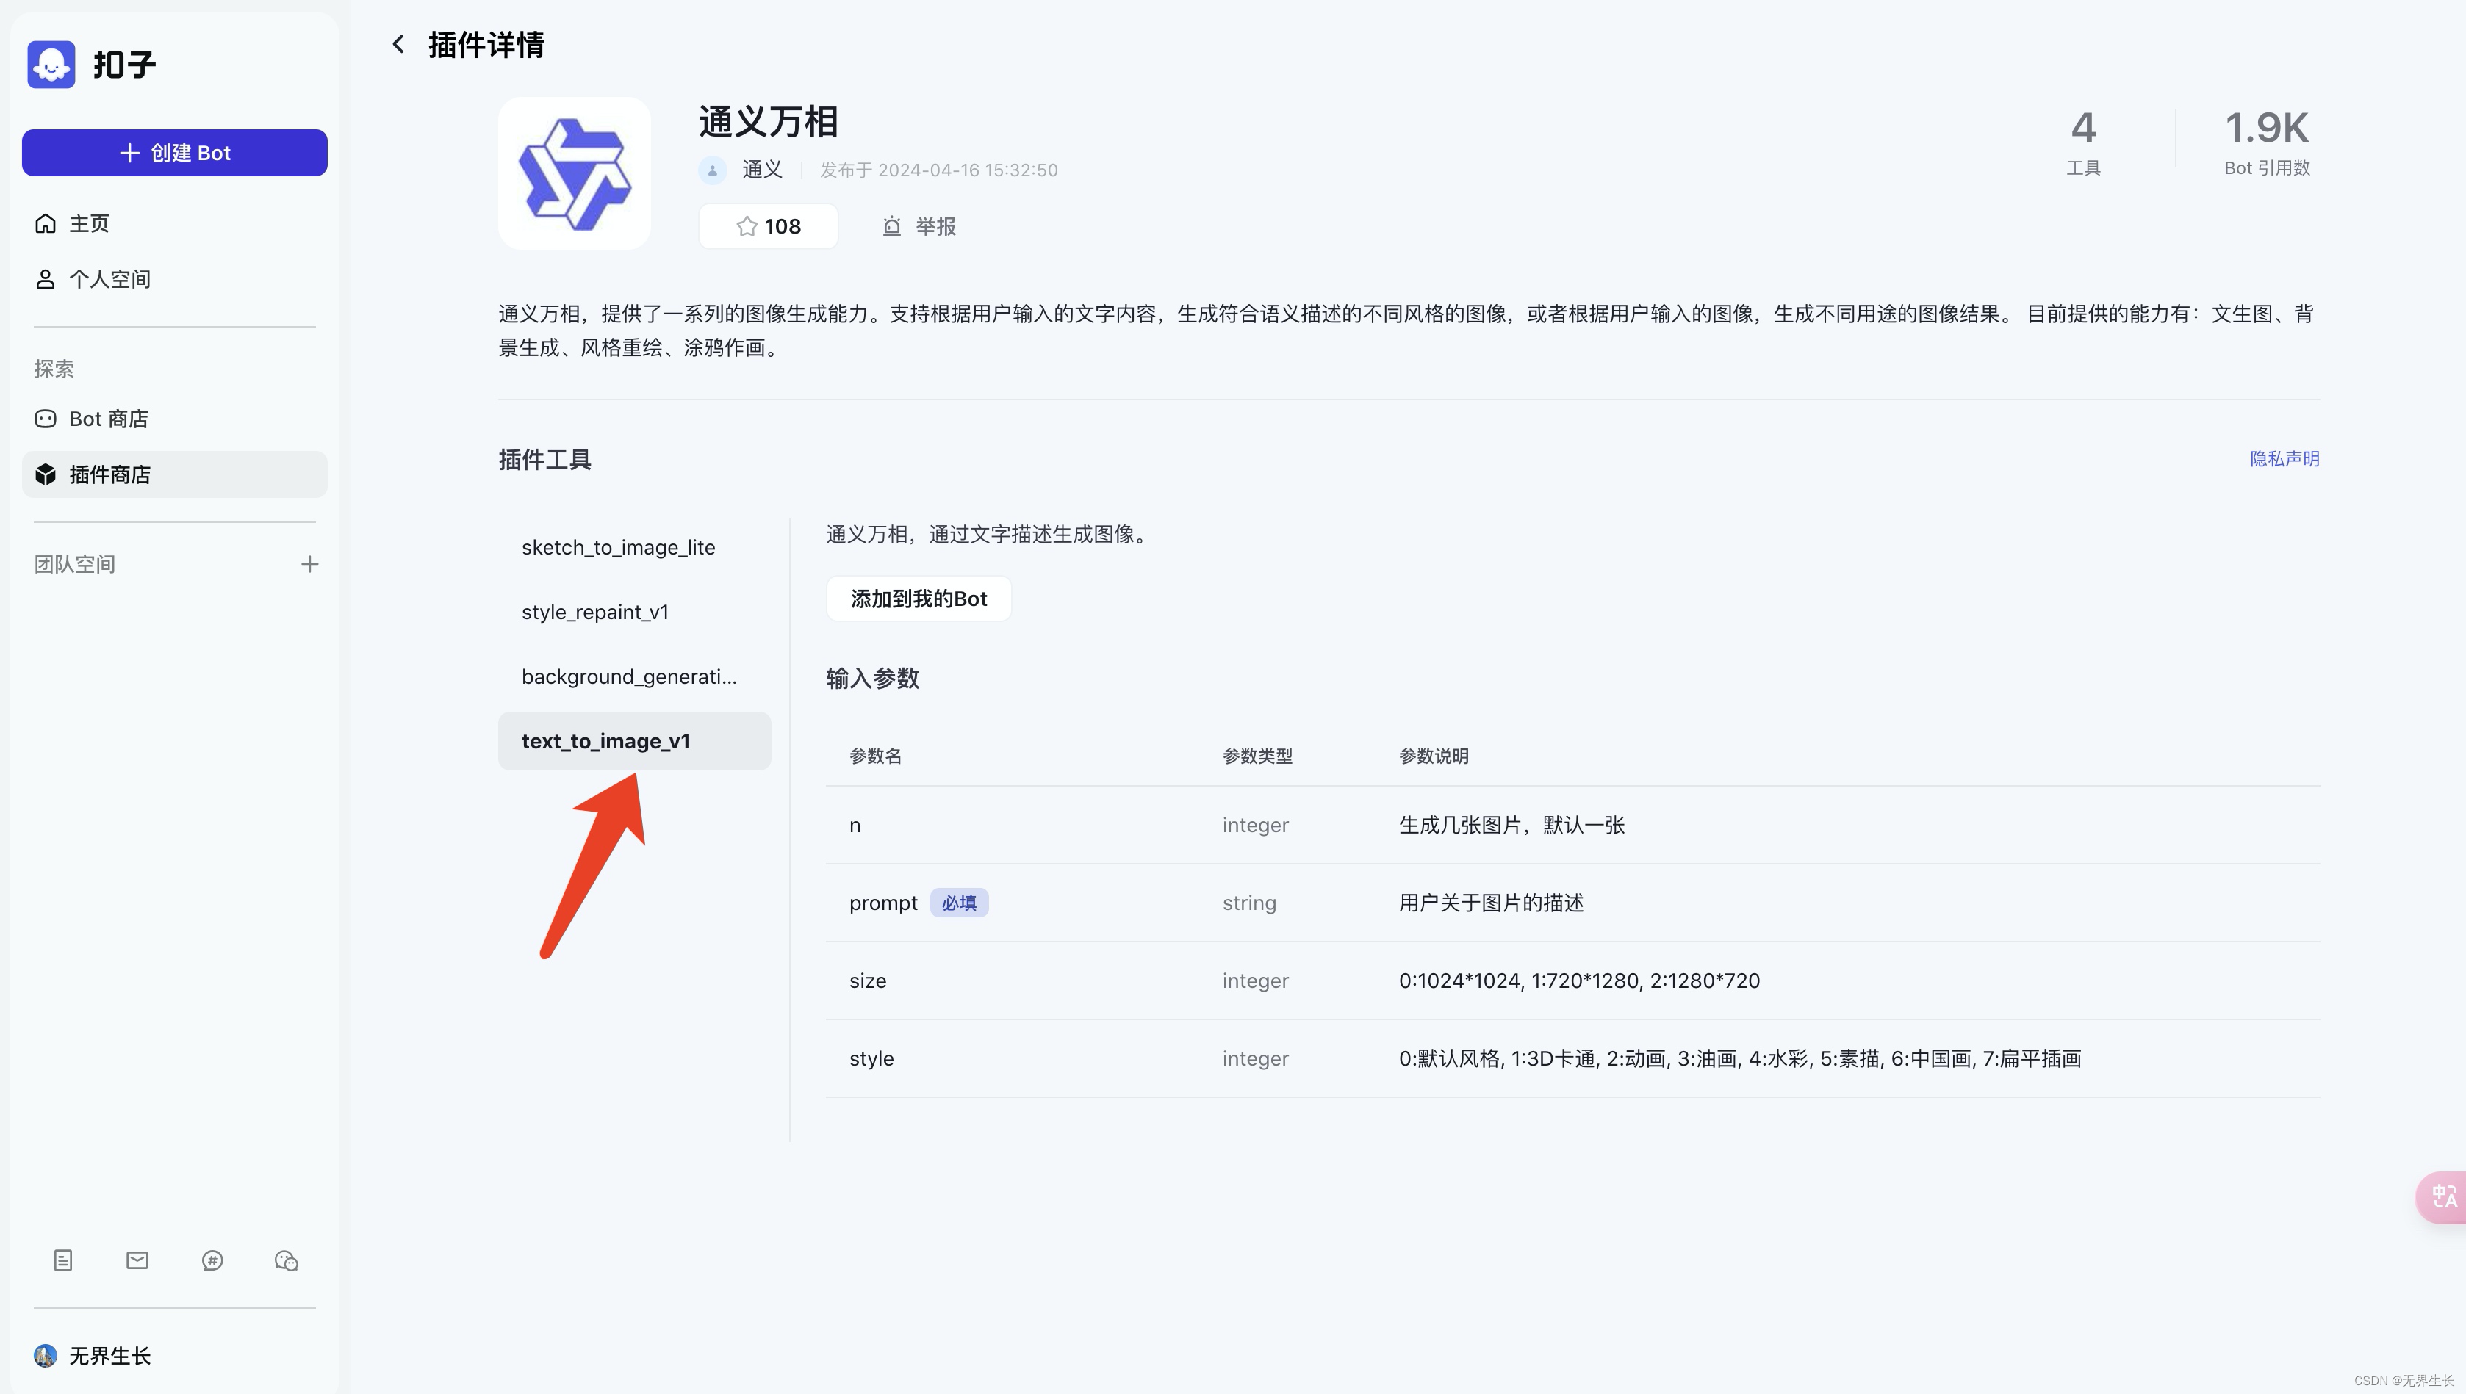The image size is (2466, 1394).
Task: Click the 通义 author name
Action: (762, 170)
